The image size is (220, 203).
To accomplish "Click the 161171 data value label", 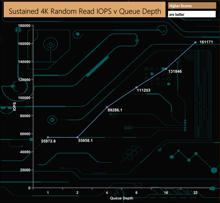I will click(206, 42).
